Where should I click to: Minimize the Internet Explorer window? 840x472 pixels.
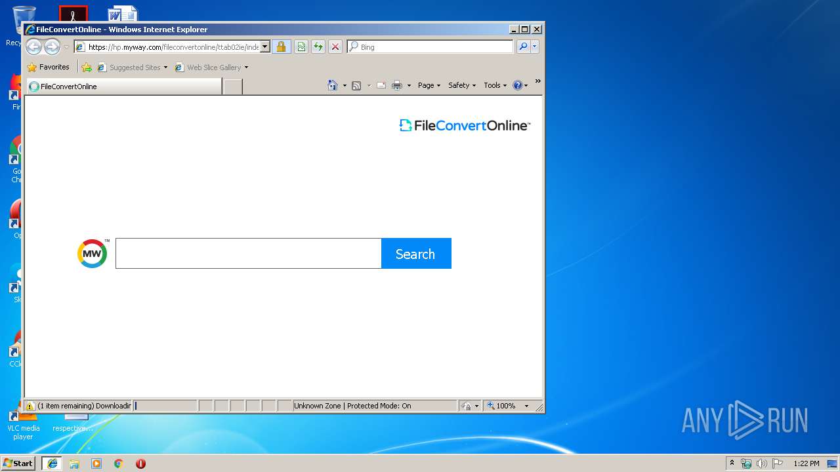(513, 29)
